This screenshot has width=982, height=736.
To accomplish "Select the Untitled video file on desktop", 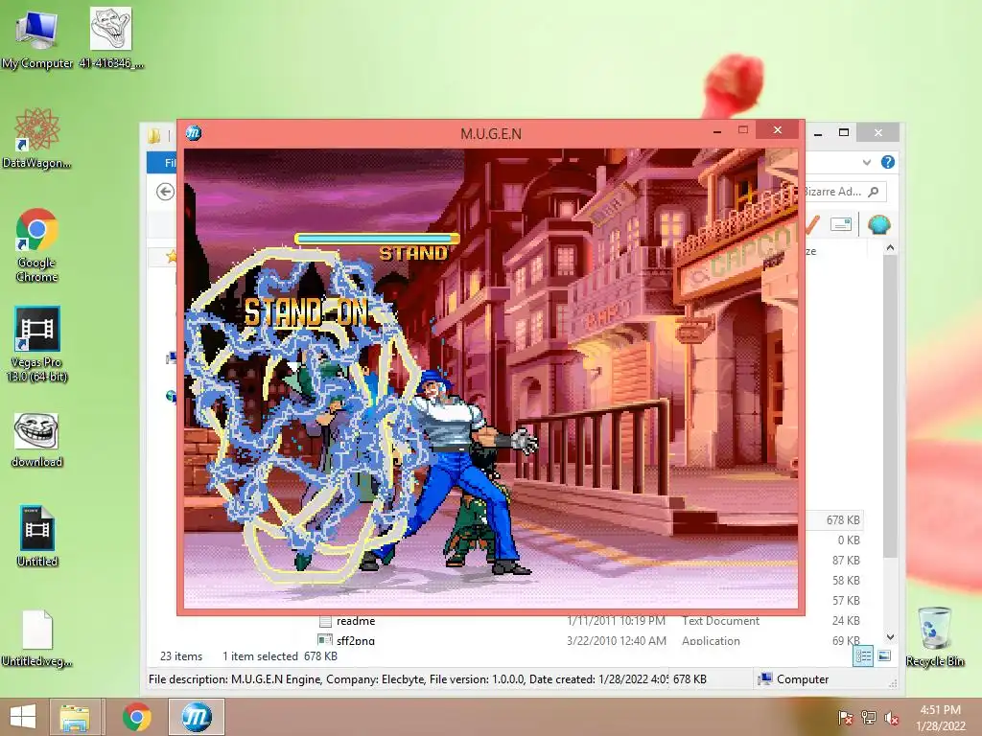I will tap(37, 537).
